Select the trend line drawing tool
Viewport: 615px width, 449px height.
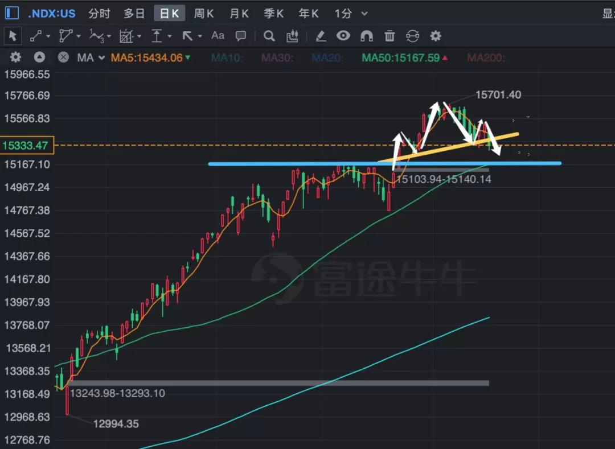pyautogui.click(x=36, y=36)
